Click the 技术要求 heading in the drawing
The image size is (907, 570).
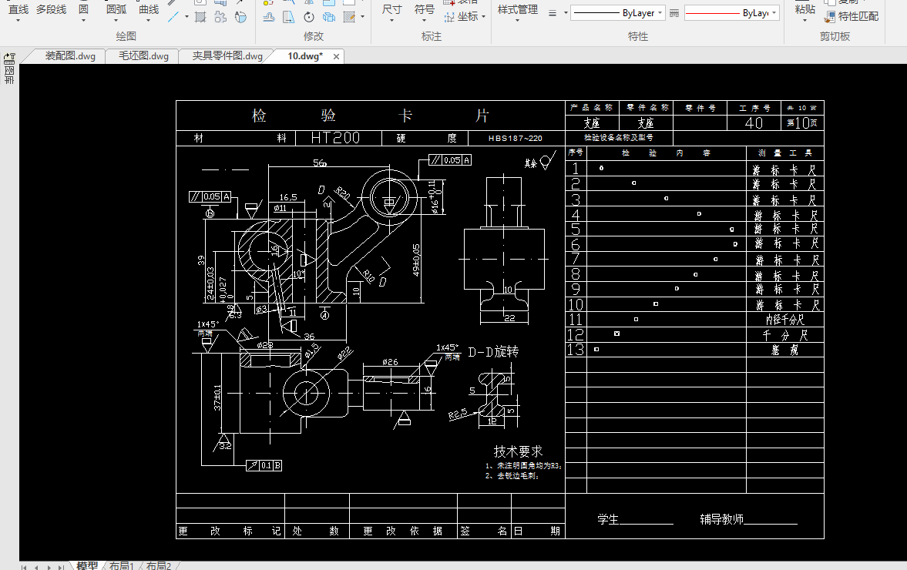pyautogui.click(x=518, y=451)
